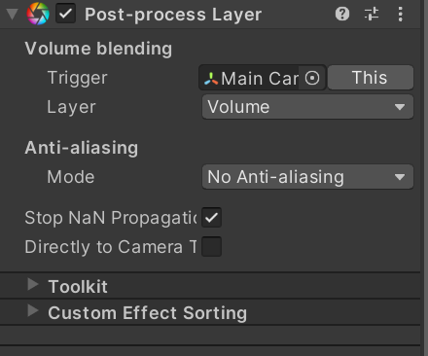Screen dimensions: 428x356
Task: Open the Anti-aliasing Mode dropdown
Action: click(x=307, y=177)
